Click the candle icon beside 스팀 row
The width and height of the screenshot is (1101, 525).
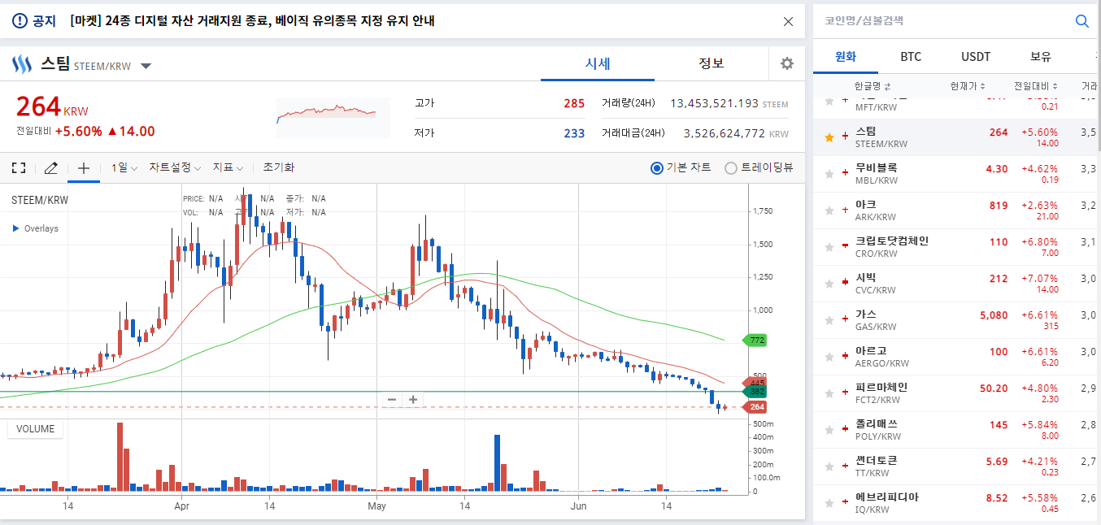845,137
